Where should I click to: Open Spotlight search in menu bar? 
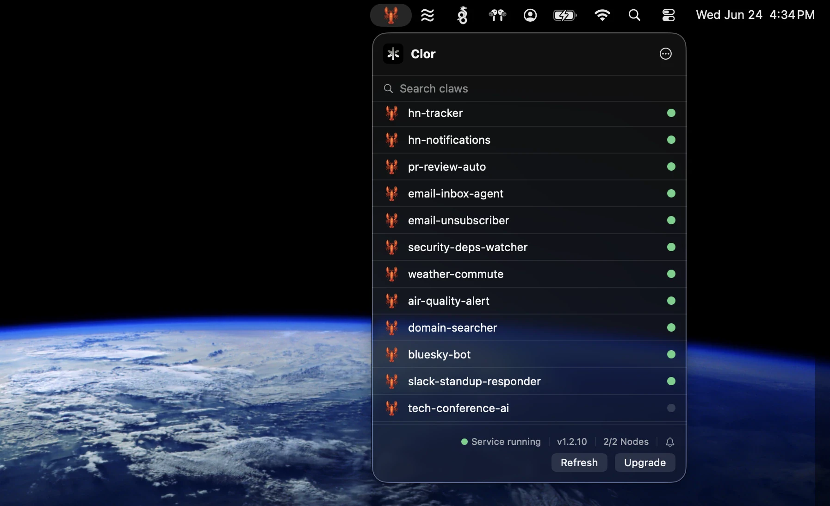635,15
